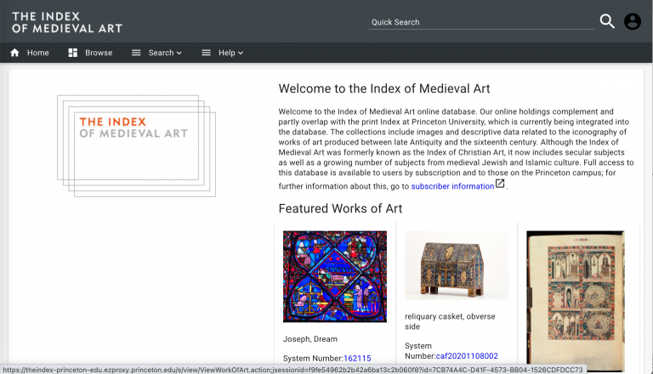Open the reliquary casket thumbnail
This screenshot has height=374, width=653.
[457, 265]
